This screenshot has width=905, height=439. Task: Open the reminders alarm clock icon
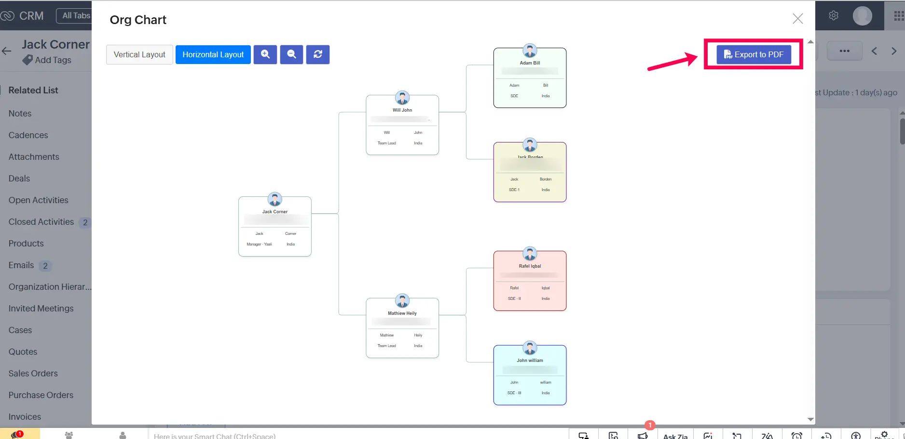[797, 436]
